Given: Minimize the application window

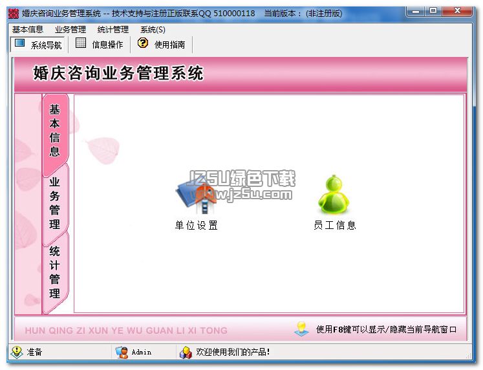Looking at the screenshot, I should click(x=416, y=12).
